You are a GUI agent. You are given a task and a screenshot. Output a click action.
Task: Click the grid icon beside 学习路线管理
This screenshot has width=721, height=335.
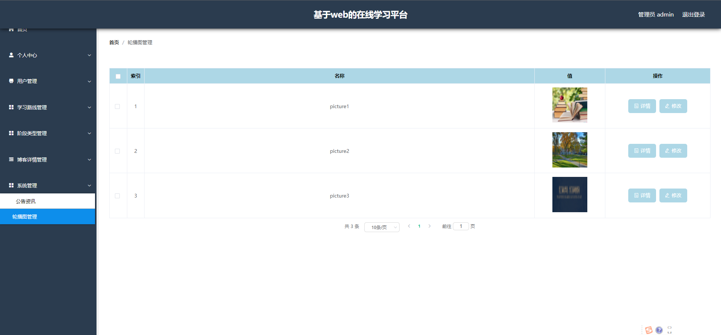[x=11, y=107]
